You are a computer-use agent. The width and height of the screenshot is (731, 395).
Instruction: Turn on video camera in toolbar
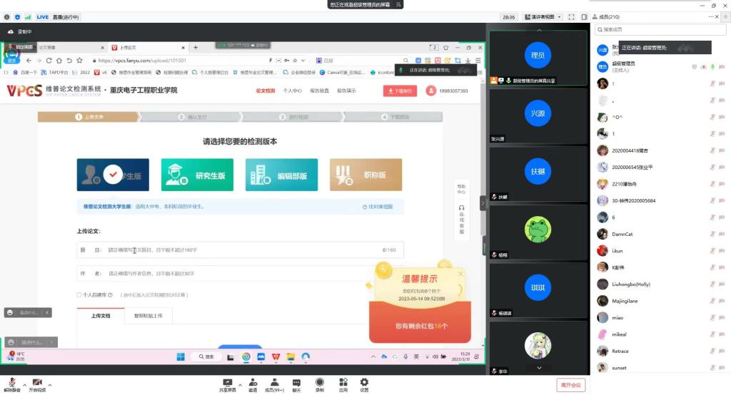pos(36,383)
